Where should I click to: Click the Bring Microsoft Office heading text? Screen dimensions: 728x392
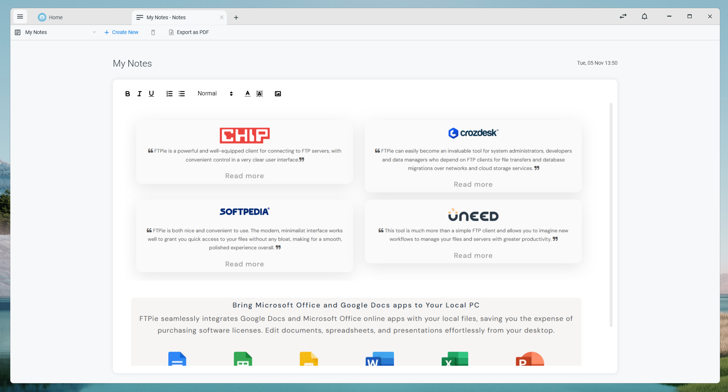pos(356,305)
